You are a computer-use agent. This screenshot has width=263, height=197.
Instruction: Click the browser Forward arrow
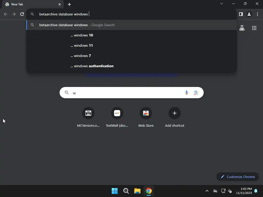pyautogui.click(x=14, y=14)
